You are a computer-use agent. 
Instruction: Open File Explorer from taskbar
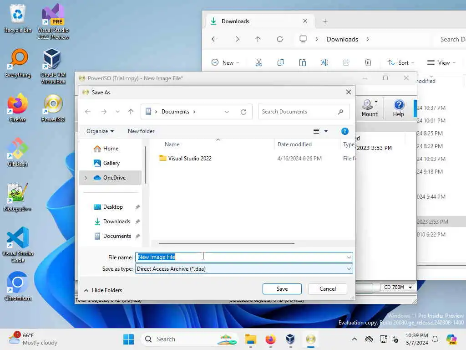click(251, 339)
